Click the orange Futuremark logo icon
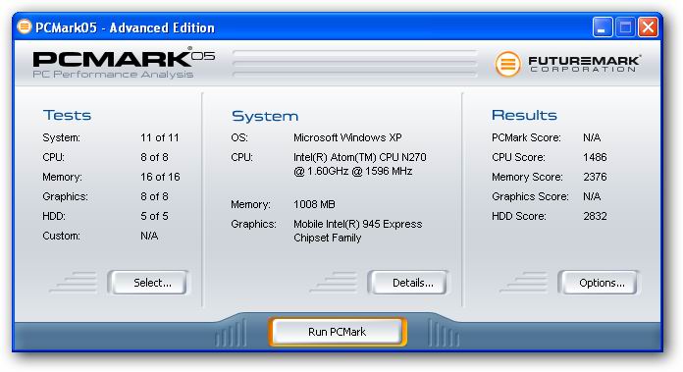683x372 pixels. pyautogui.click(x=508, y=64)
